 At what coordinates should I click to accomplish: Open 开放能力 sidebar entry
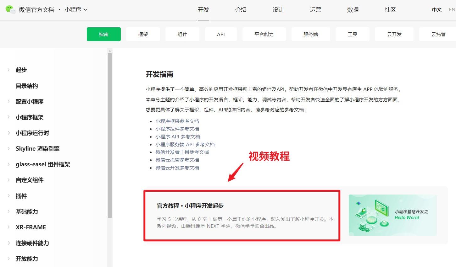pyautogui.click(x=27, y=259)
